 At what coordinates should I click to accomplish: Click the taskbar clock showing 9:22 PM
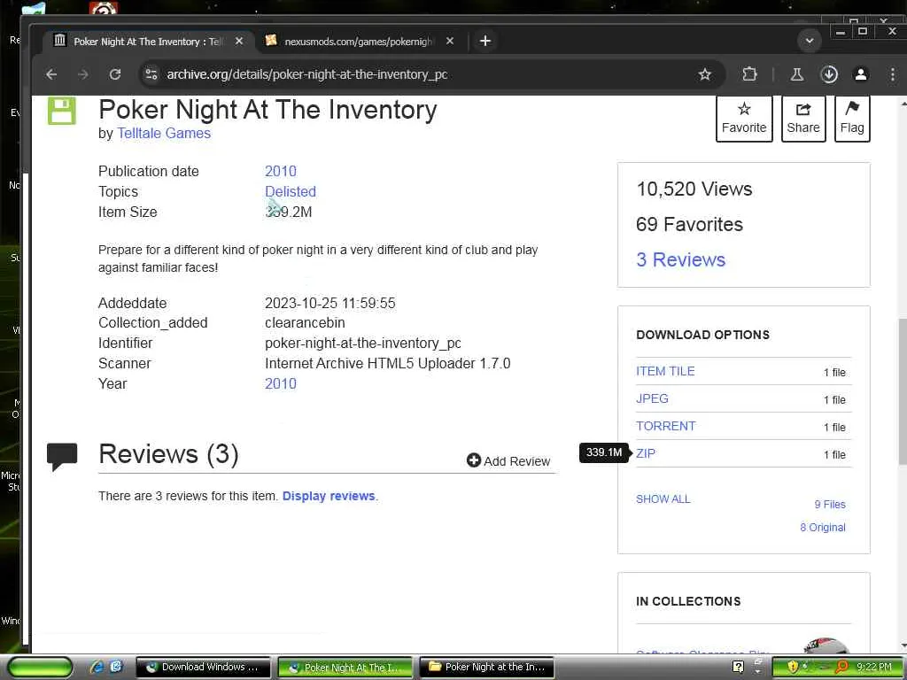point(874,667)
